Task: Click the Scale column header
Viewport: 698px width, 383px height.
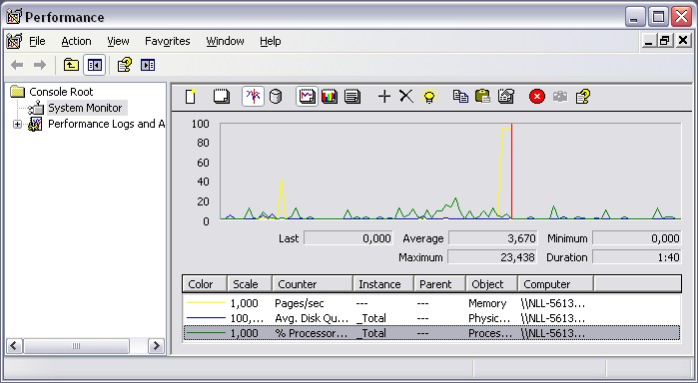Action: point(250,284)
